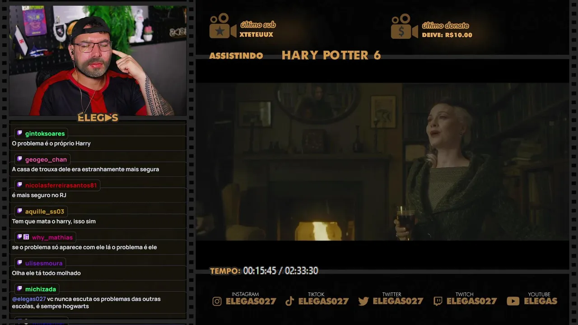Image resolution: width=578 pixels, height=325 pixels.
Task: Click Twitch badge beside ulisesmoura
Action: pyautogui.click(x=19, y=263)
